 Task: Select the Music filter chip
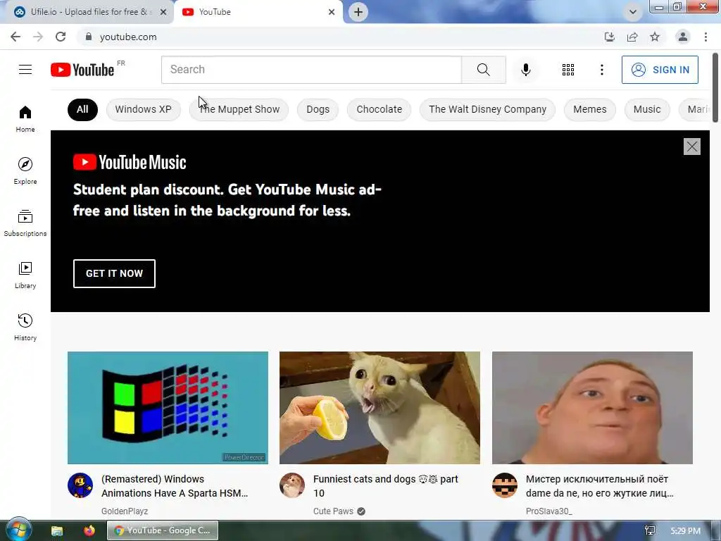646,109
